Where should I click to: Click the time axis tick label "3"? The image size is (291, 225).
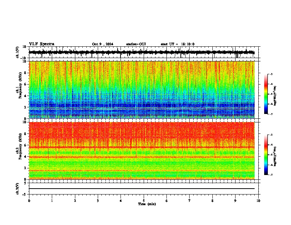tap(98, 201)
